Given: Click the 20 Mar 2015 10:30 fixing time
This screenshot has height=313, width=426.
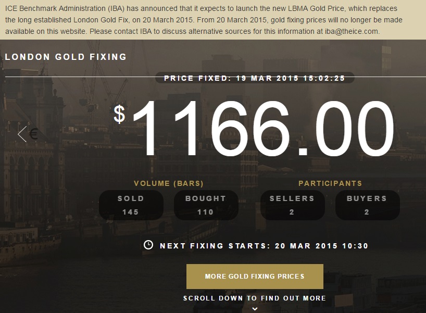Looking at the screenshot, I should 321,245.
